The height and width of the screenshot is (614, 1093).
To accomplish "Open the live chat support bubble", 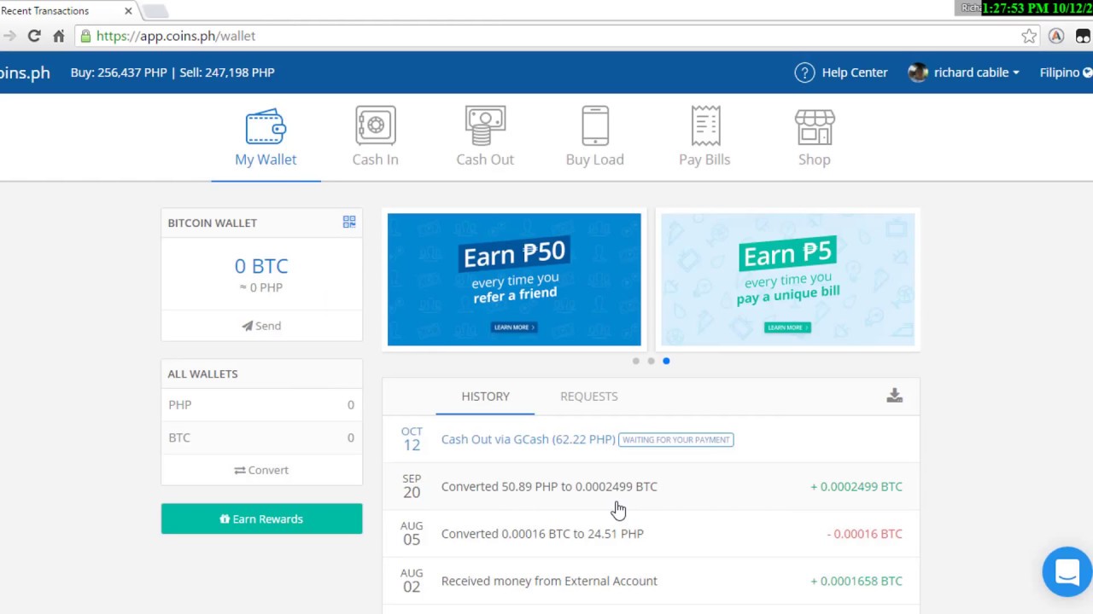I will tap(1067, 571).
